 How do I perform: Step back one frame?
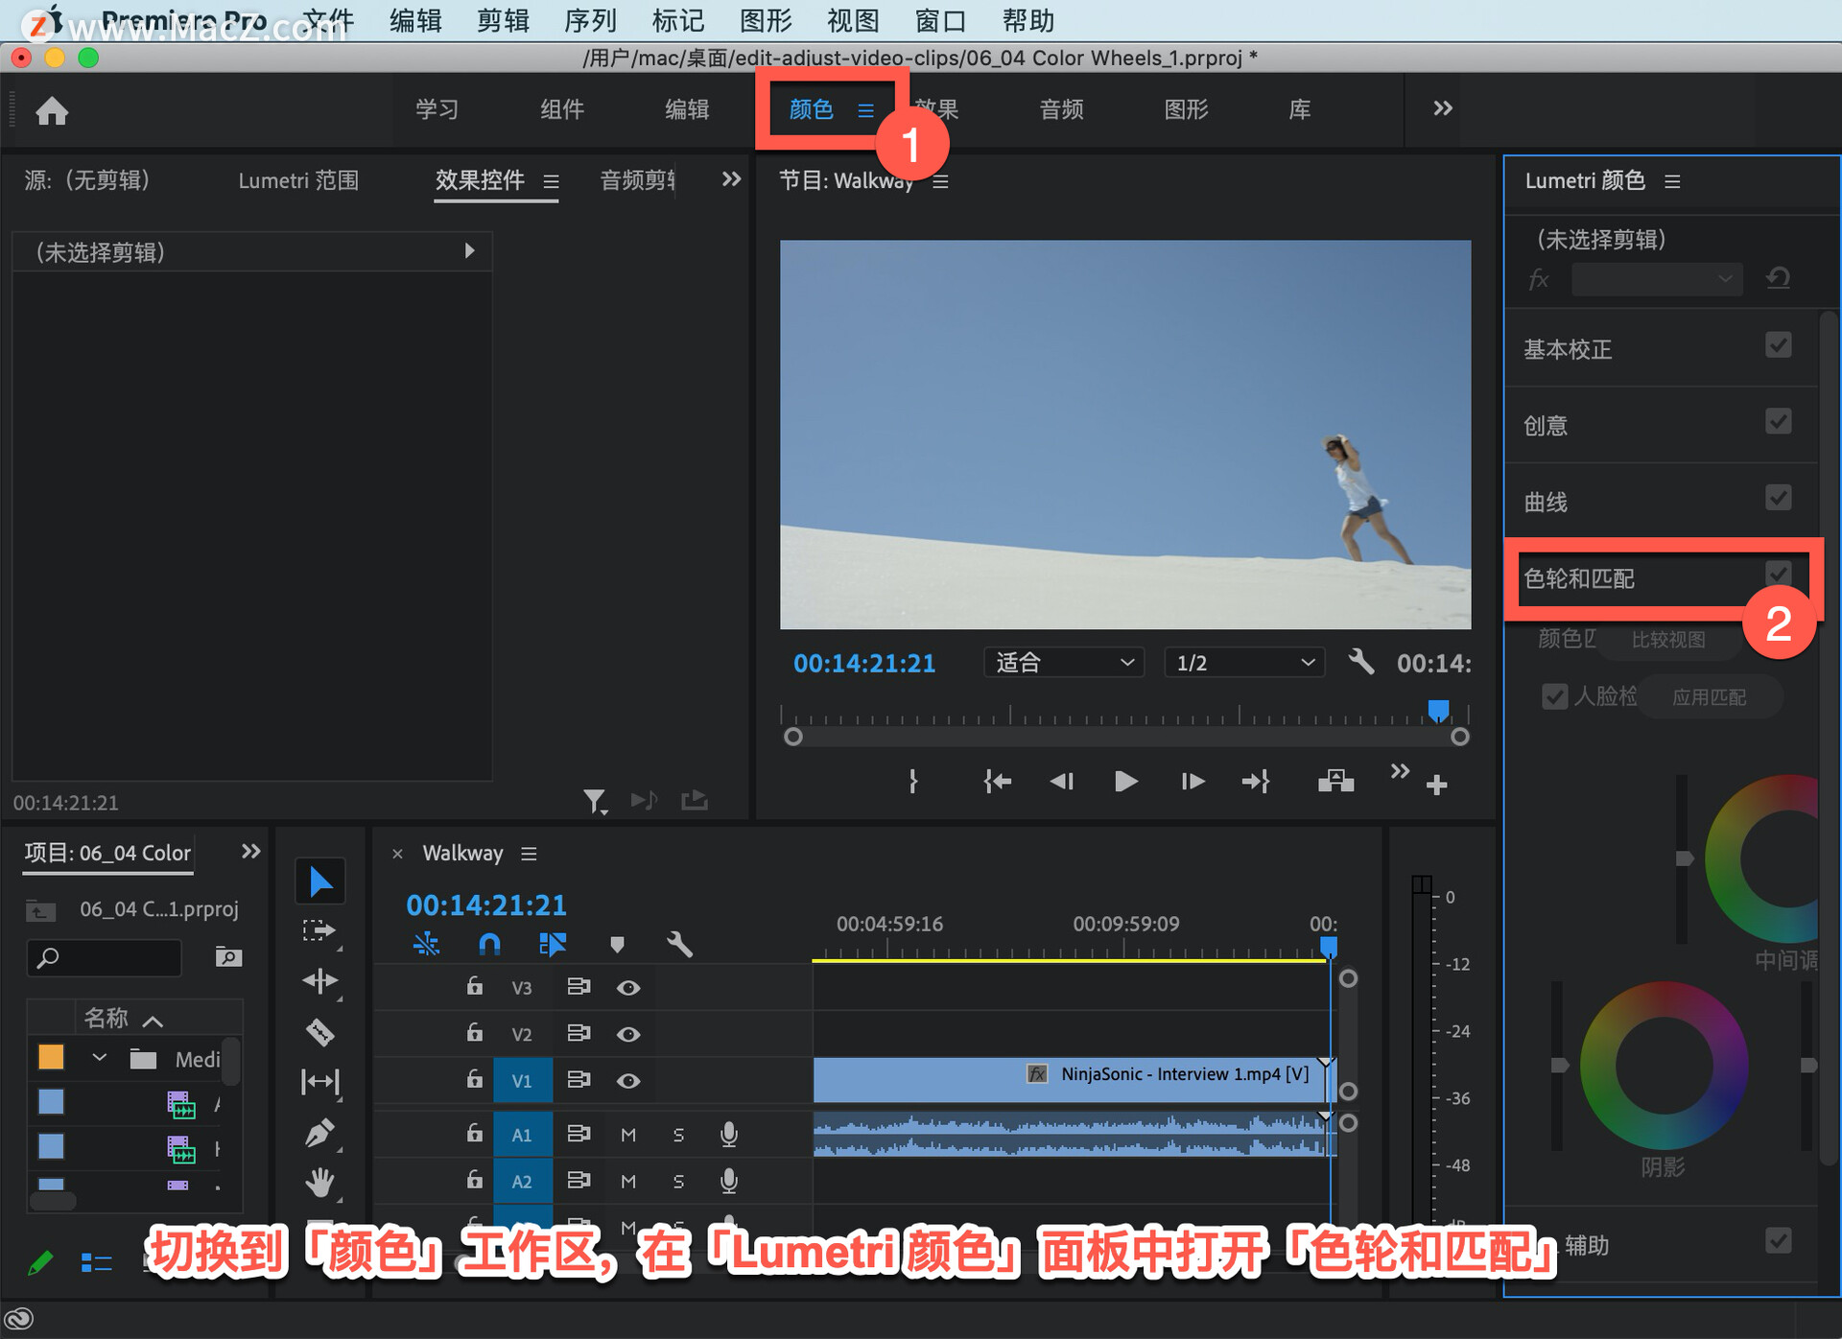(x=1062, y=782)
